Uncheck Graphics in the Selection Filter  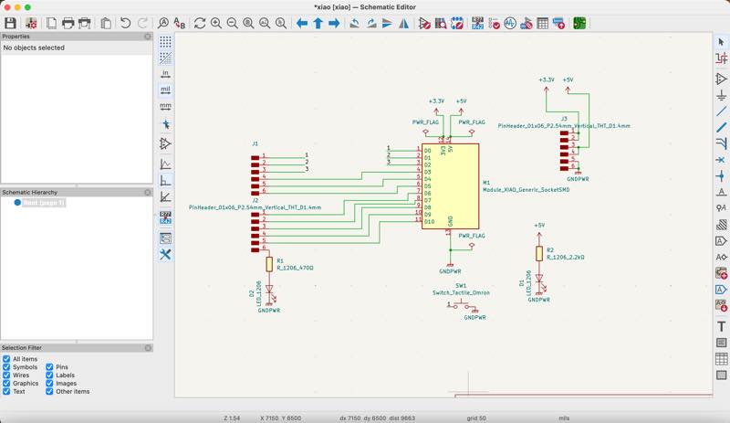pos(6,384)
